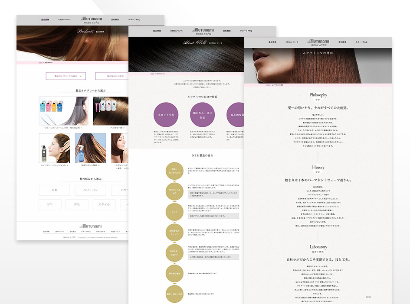The width and height of the screenshot is (410, 304).
Task: Open 会社概要 in the OEM page nav
Action: point(226,31)
